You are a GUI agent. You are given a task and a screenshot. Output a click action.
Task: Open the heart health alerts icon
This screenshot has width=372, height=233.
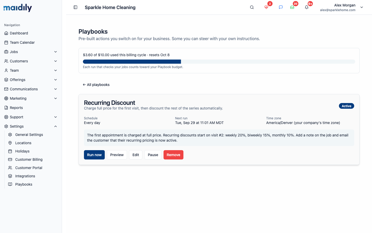[266, 7]
